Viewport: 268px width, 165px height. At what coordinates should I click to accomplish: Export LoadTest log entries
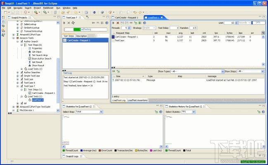tap(118, 71)
